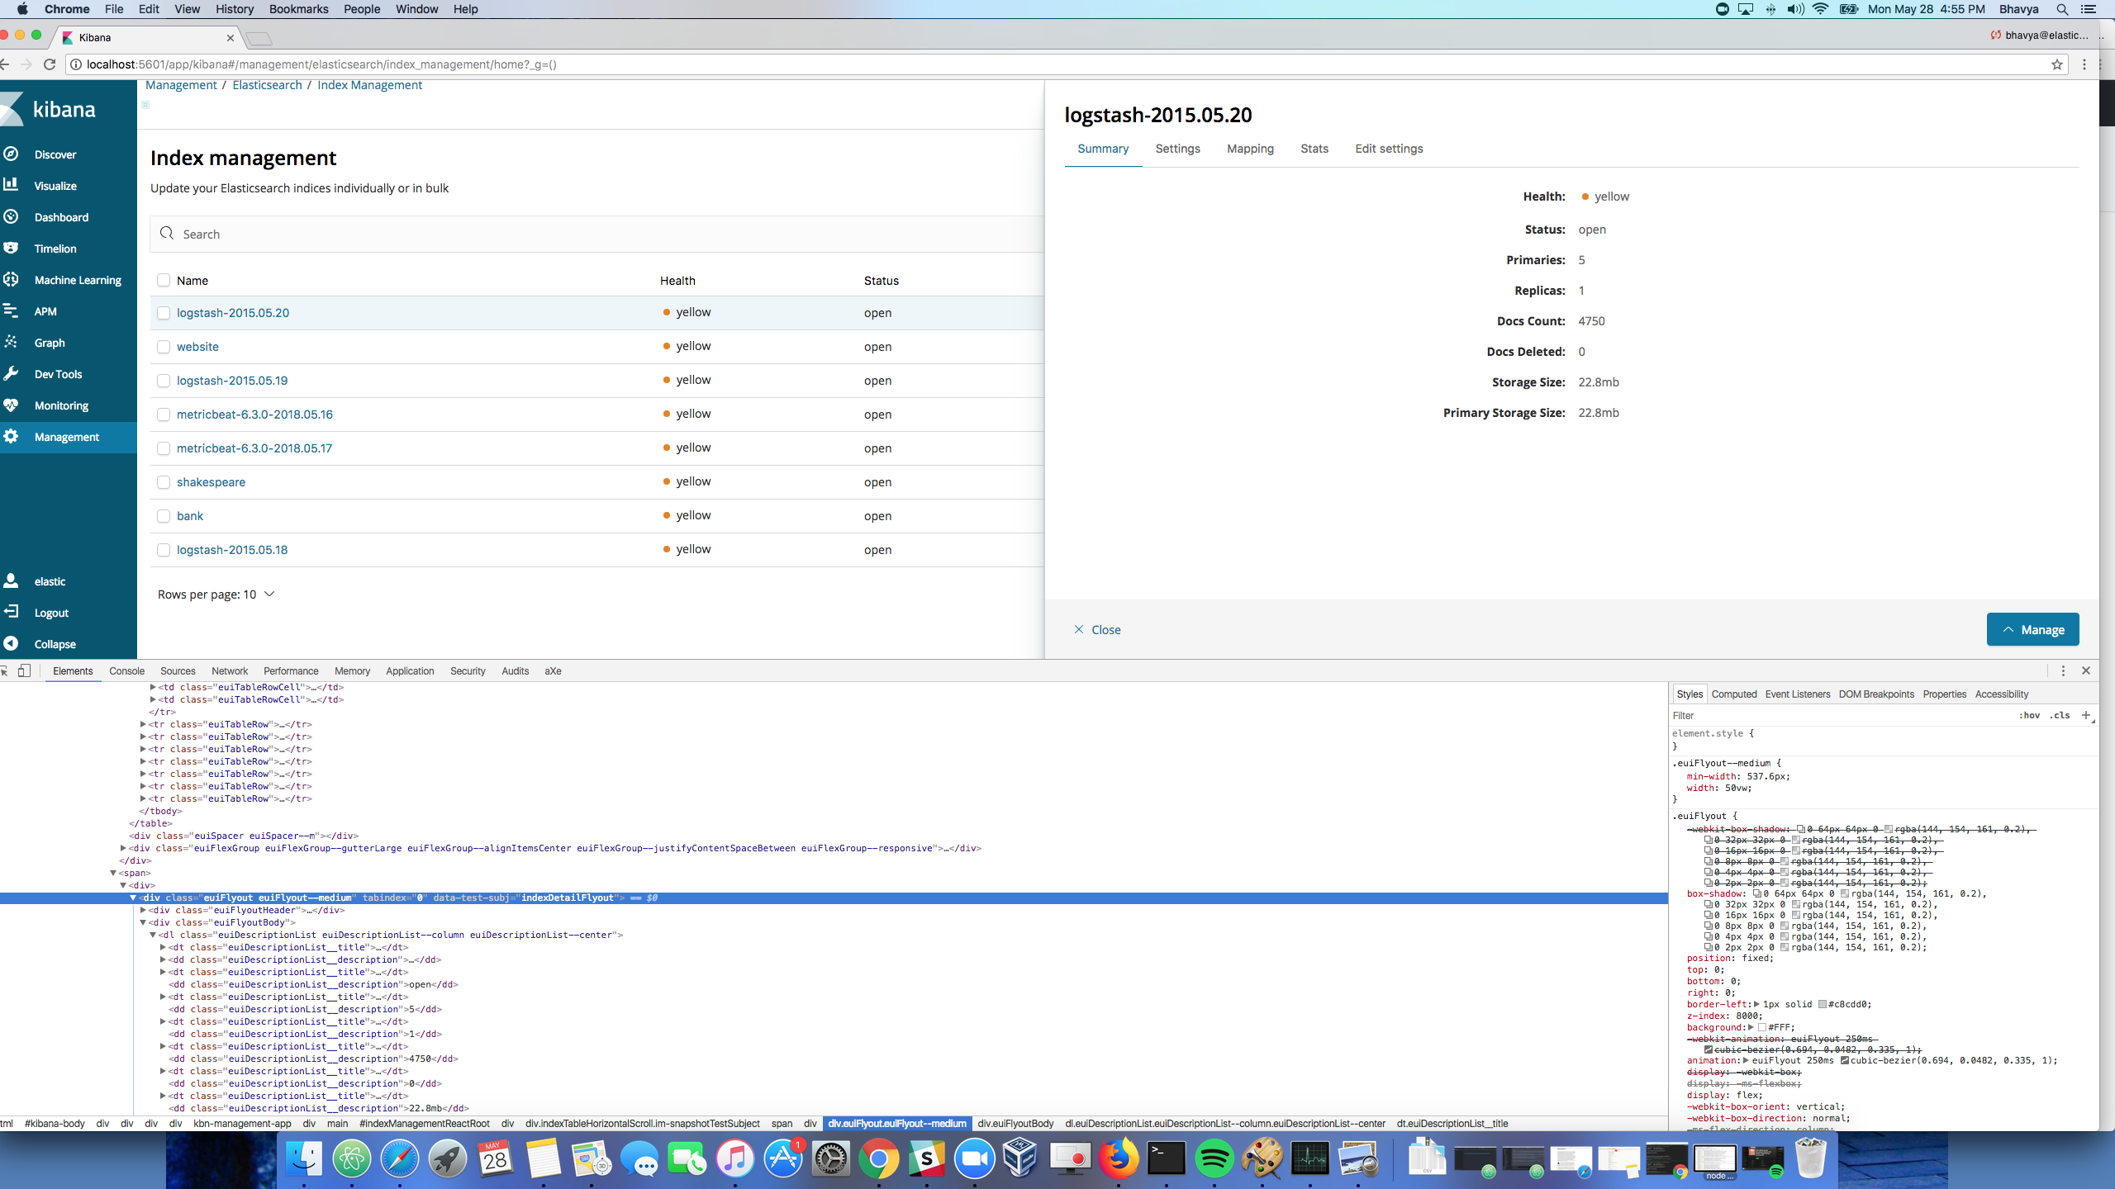Open the Monitoring heartbeat icon
The image size is (2115, 1189).
[11, 405]
